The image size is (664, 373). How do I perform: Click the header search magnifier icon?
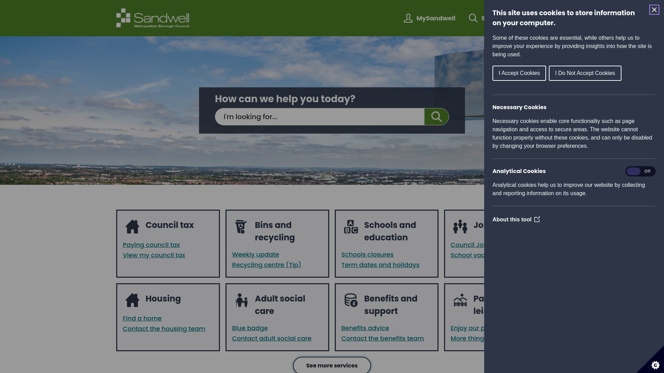[473, 18]
